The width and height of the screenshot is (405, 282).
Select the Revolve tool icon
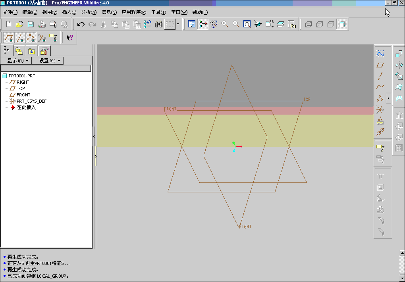[399, 65]
